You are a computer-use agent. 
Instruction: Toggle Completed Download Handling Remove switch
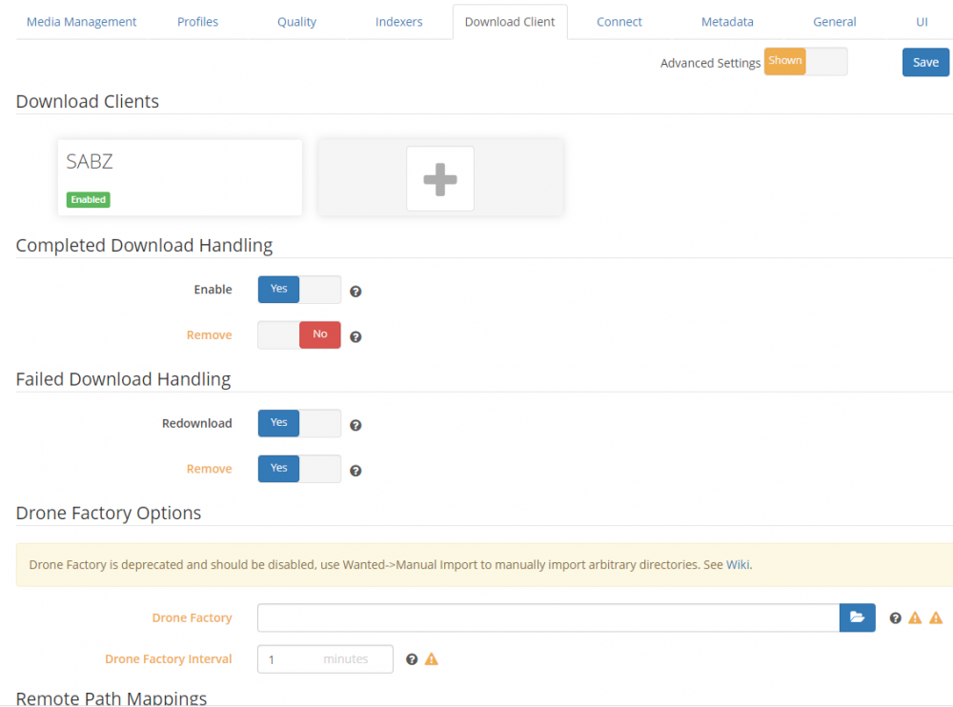point(299,335)
